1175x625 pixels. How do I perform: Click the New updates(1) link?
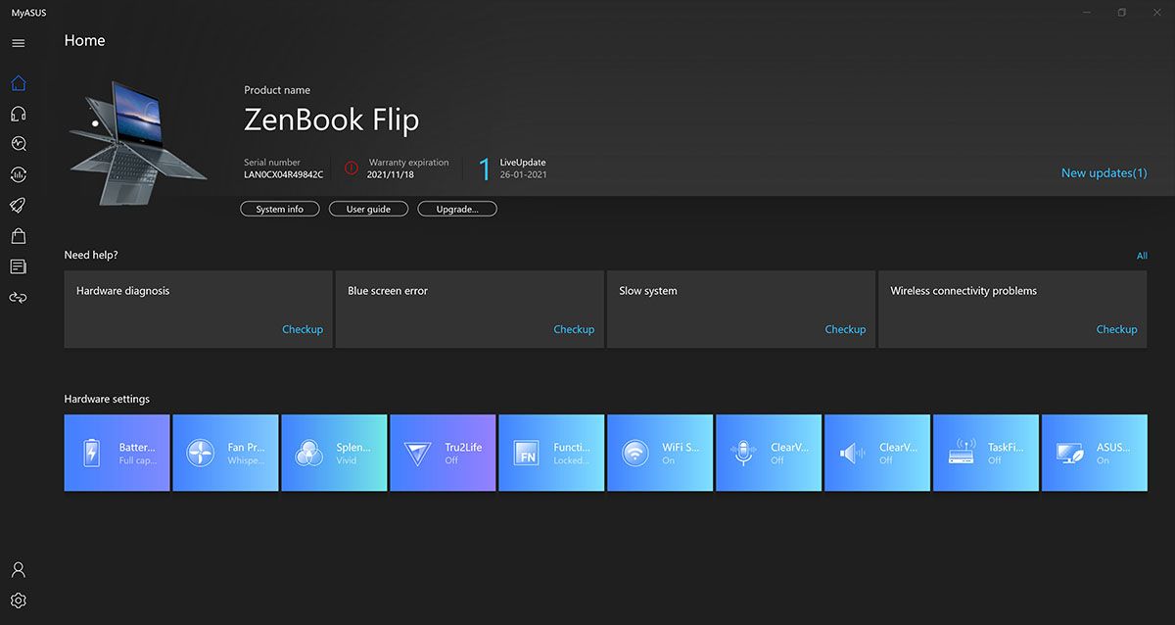[1104, 173]
